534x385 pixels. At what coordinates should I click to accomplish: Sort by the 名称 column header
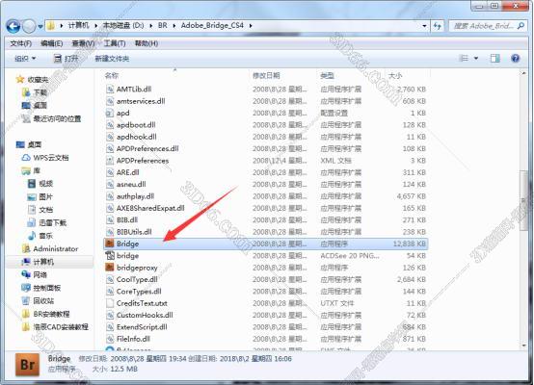coord(112,75)
